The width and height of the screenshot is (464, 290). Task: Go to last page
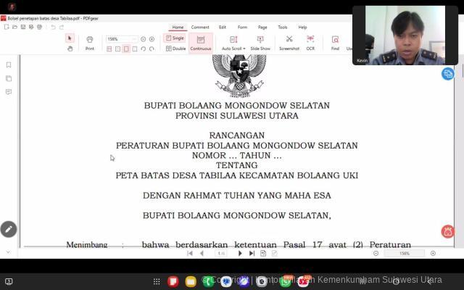252,253
